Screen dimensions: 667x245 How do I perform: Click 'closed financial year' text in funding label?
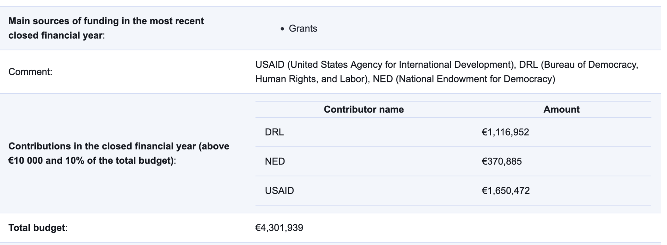coord(55,35)
